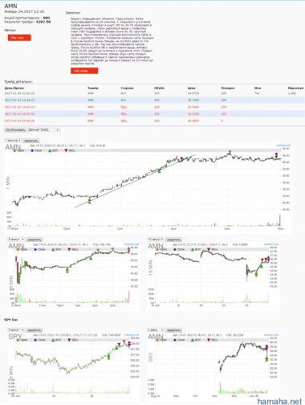
Task: Click the publish button below trade table
Action: tap(15, 129)
